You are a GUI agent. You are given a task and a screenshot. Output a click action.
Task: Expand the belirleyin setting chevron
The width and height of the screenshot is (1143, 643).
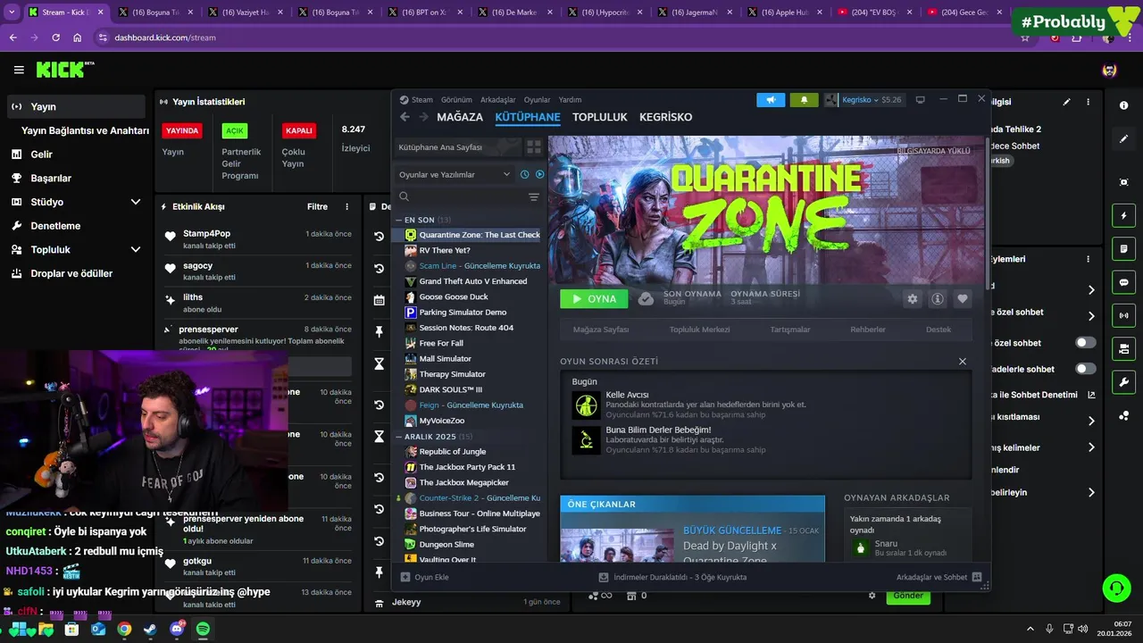coord(1091,492)
